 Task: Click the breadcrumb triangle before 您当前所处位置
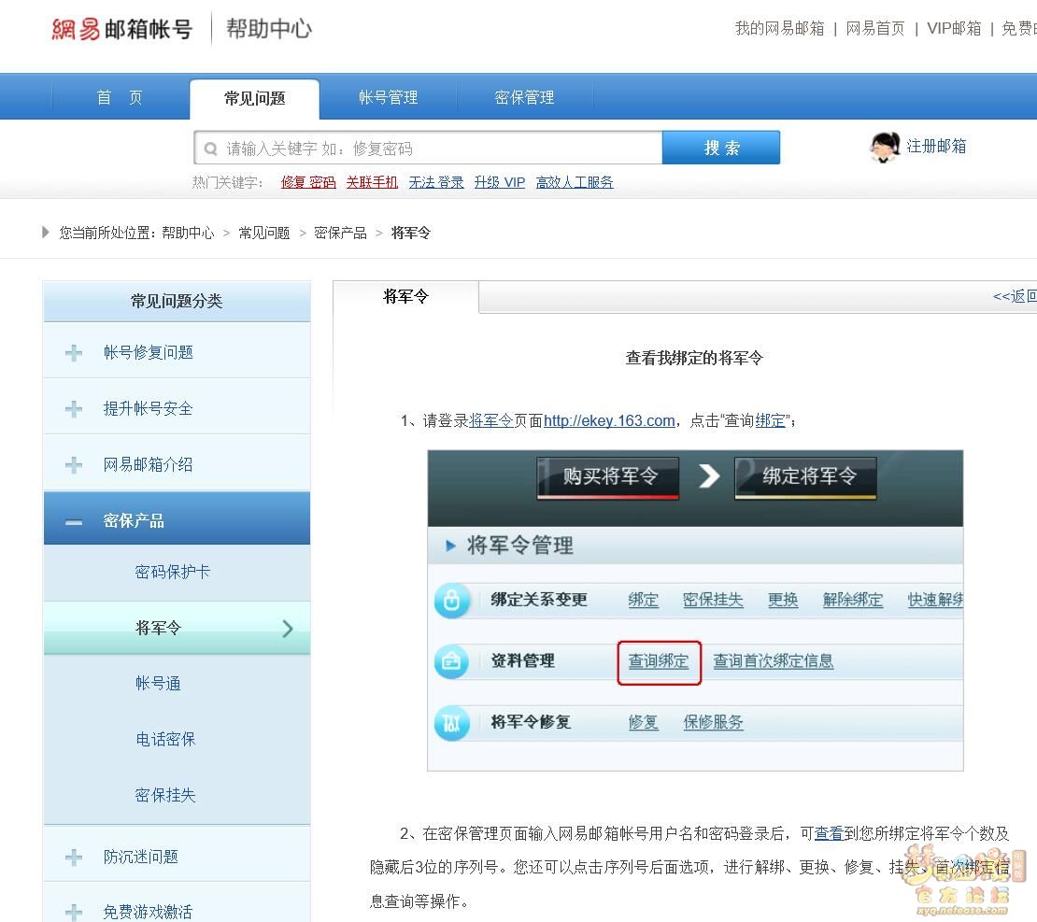click(x=45, y=233)
